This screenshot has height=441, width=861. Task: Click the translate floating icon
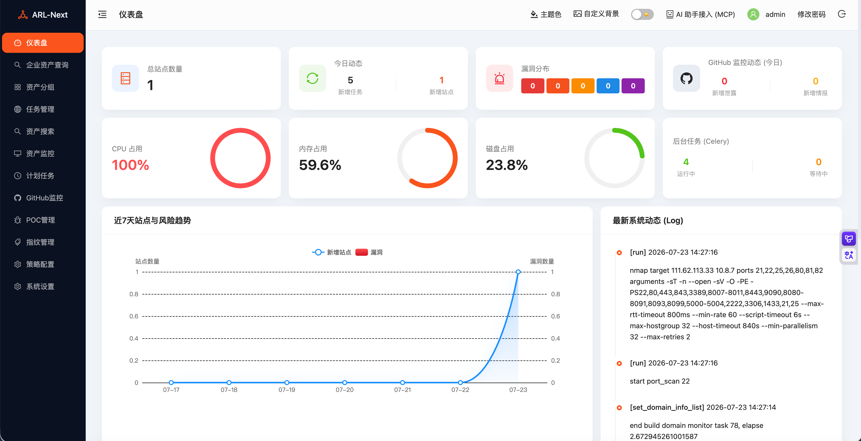[849, 255]
